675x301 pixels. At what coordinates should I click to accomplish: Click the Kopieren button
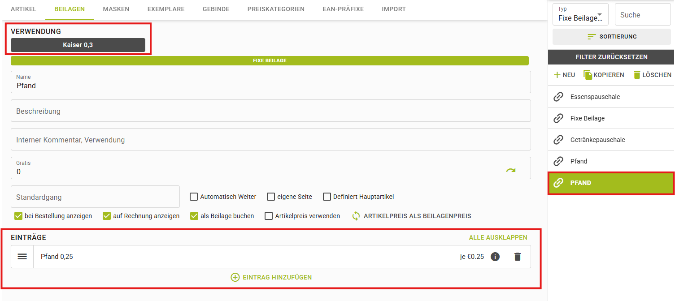click(604, 75)
